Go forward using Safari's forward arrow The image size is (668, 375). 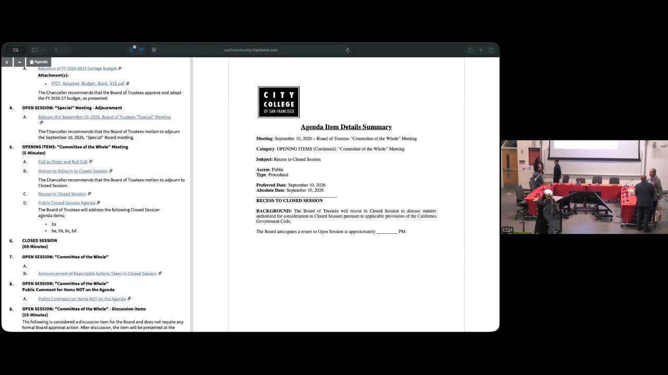[66, 50]
